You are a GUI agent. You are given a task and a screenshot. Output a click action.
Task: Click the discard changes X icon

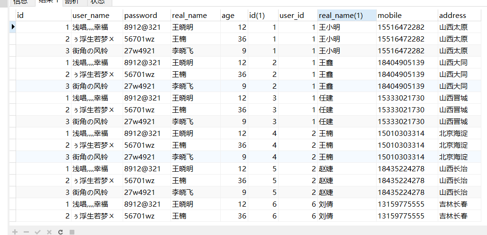[49, 232]
